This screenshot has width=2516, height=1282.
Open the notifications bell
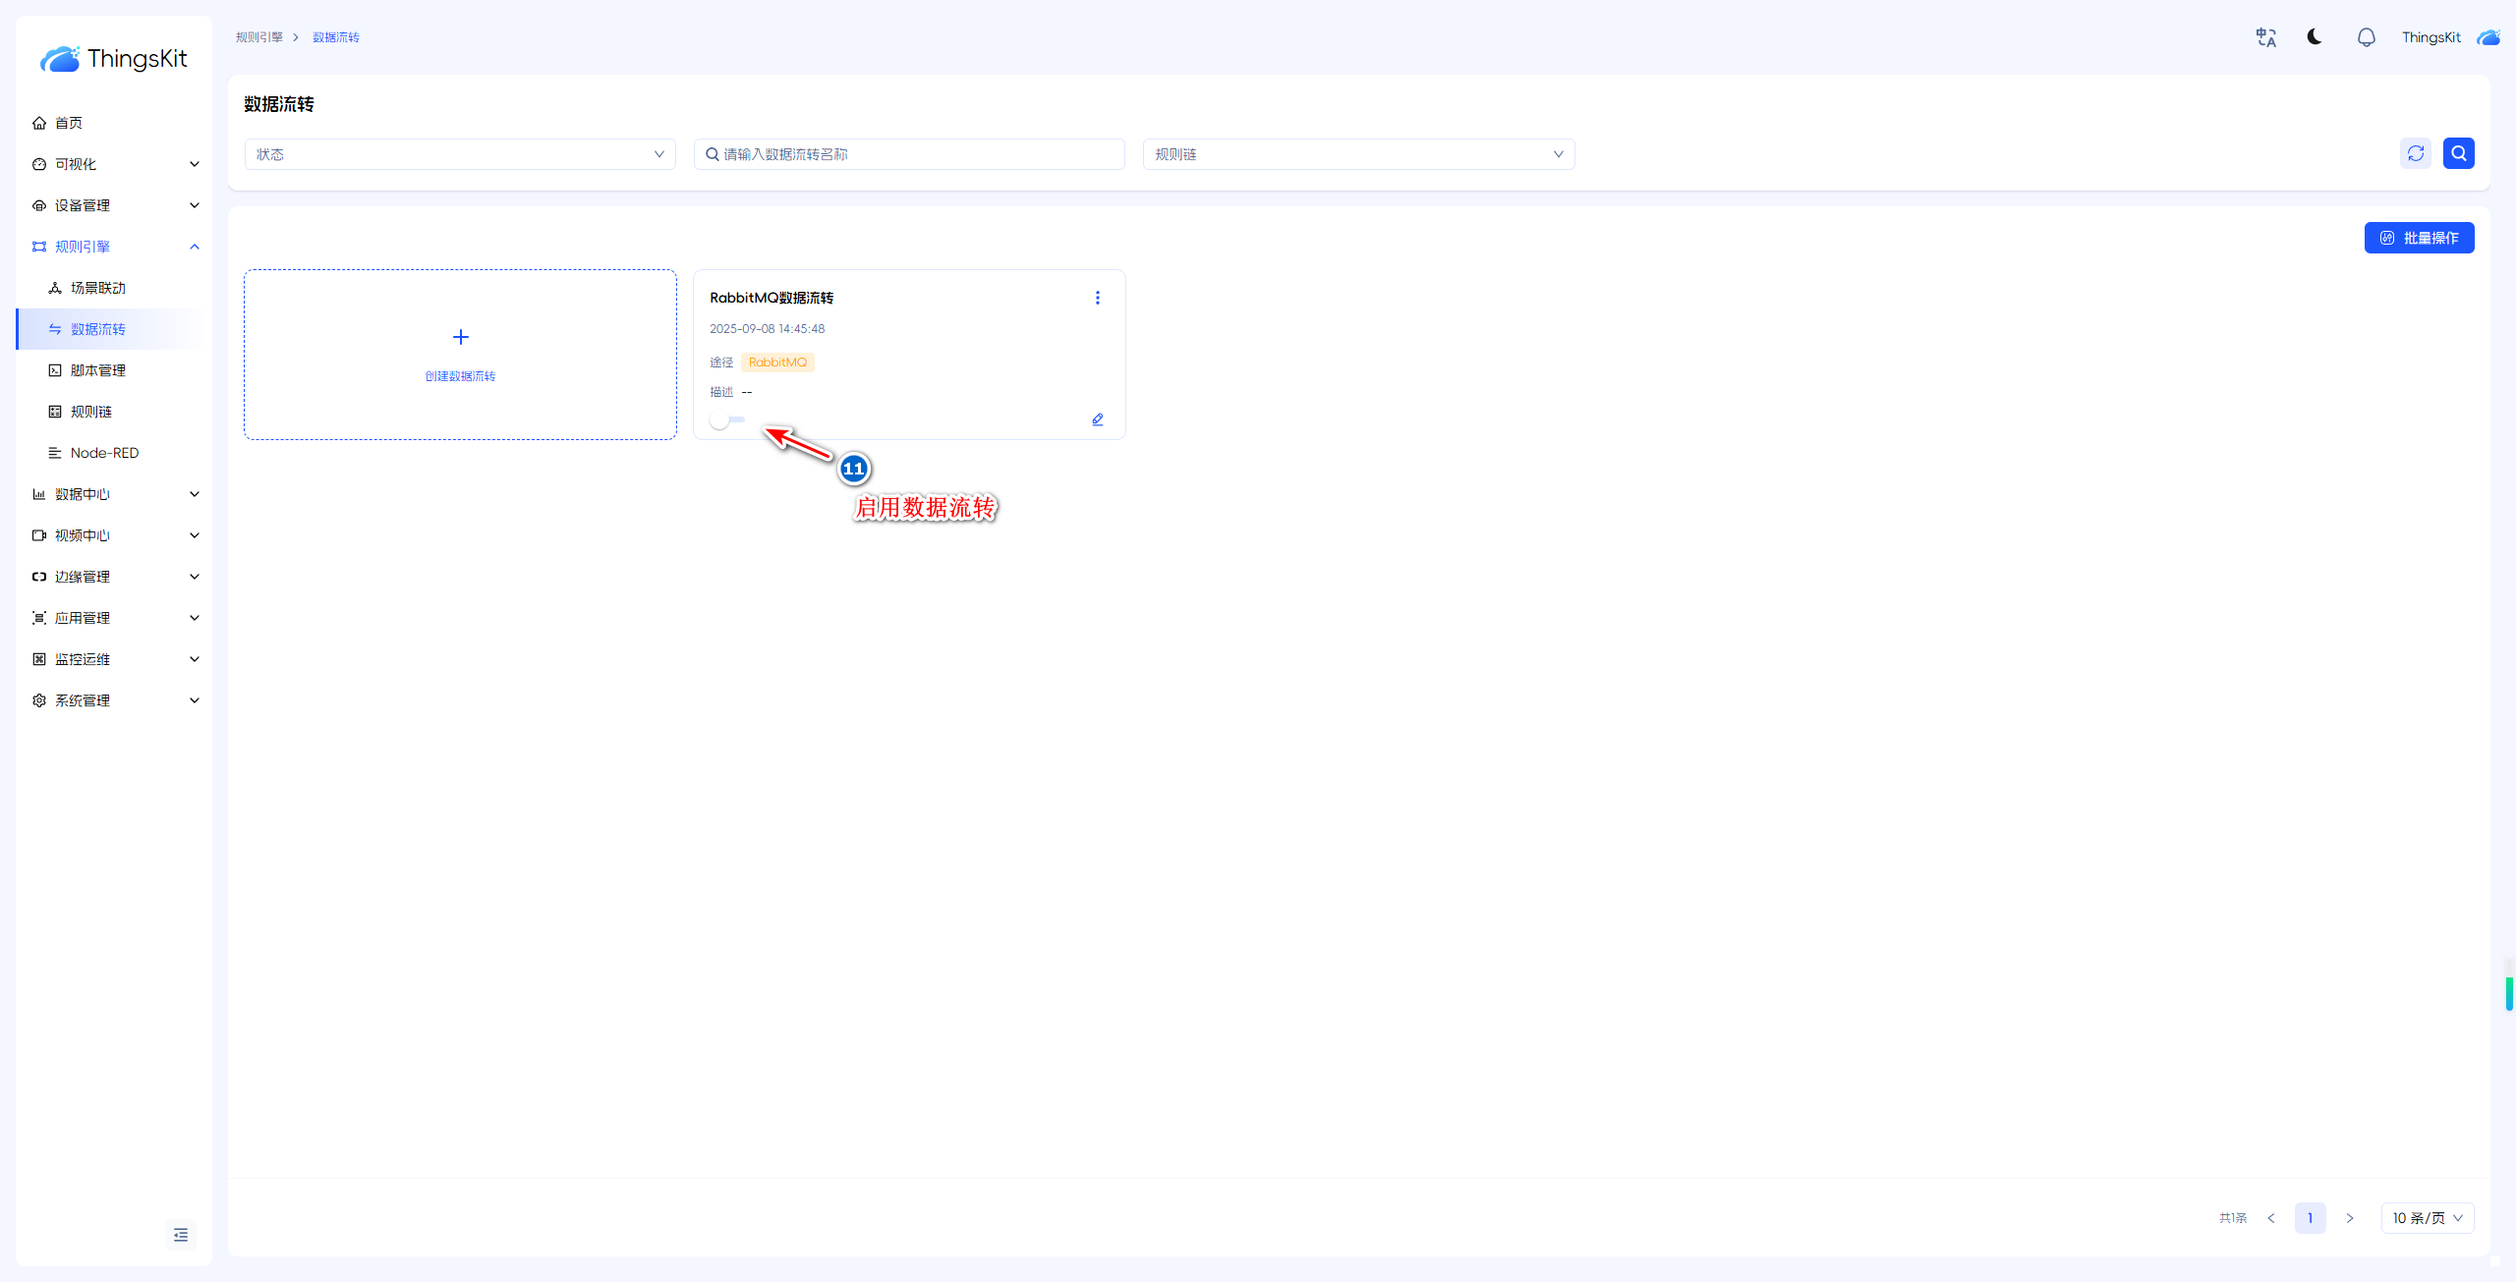pos(2366,37)
